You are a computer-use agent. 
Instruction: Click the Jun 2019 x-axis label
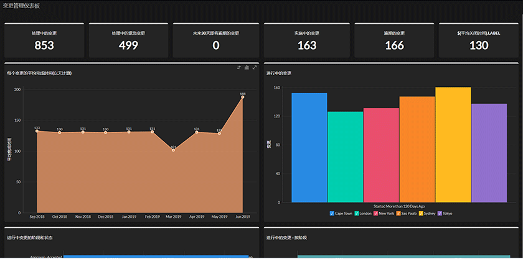(x=242, y=217)
